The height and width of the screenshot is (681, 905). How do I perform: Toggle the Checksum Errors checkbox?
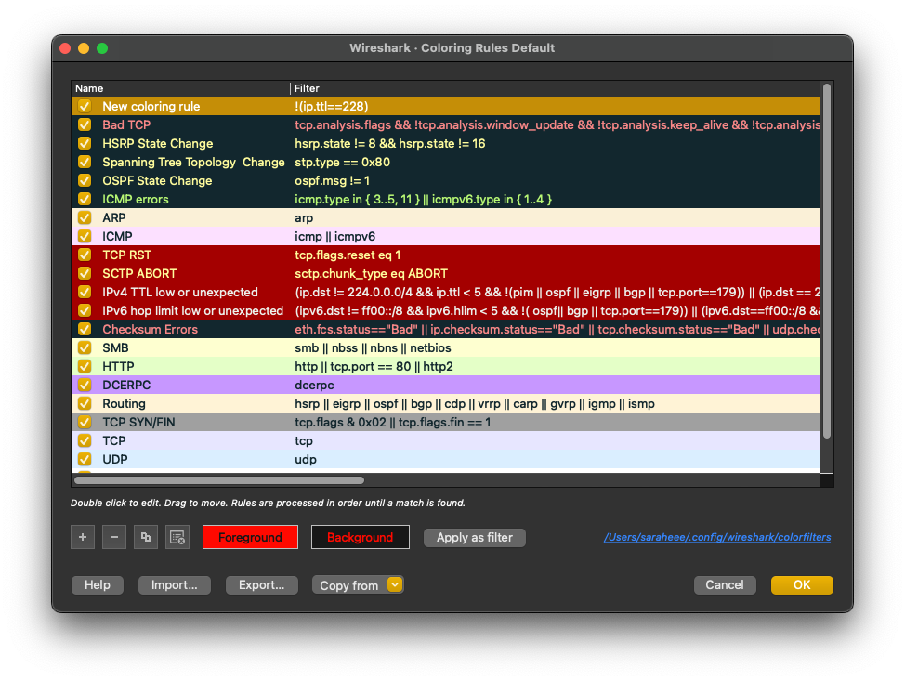[85, 329]
